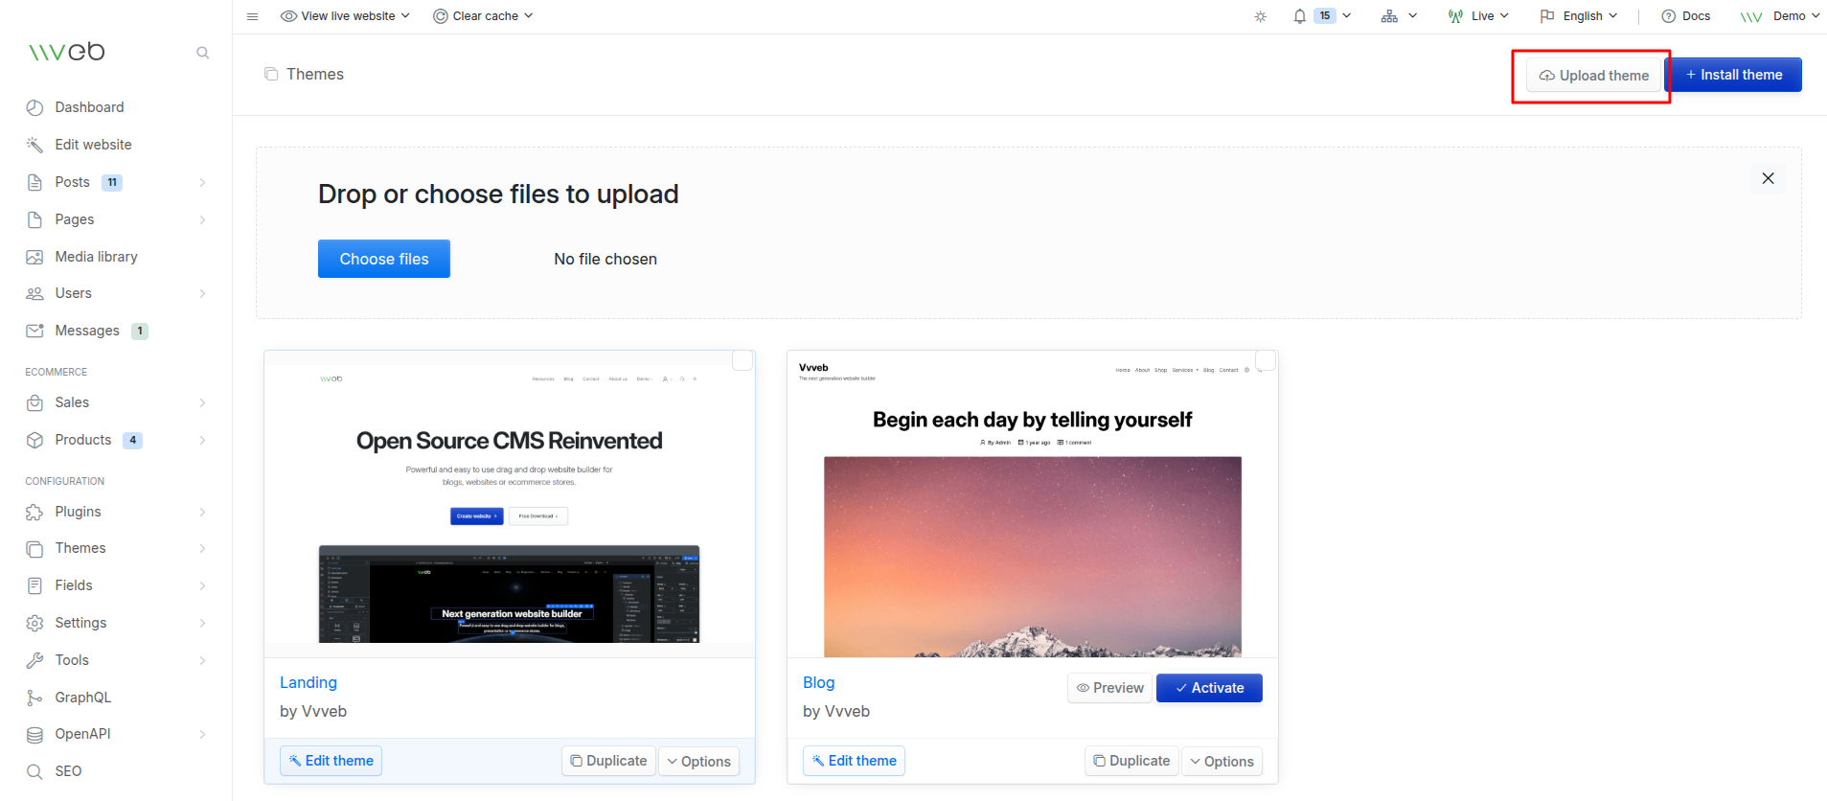Click the sidebar search magnifier icon
Screen dimensions: 1827x801
[x=202, y=53]
